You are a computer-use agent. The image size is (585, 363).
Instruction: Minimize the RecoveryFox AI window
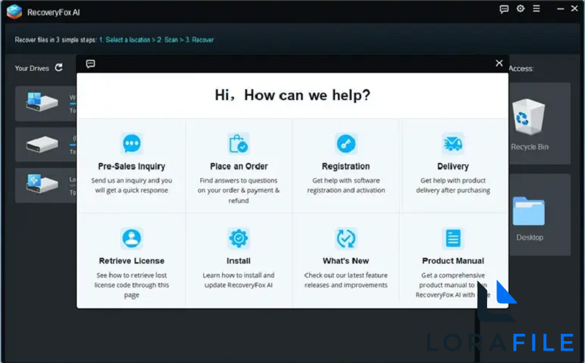click(560, 9)
